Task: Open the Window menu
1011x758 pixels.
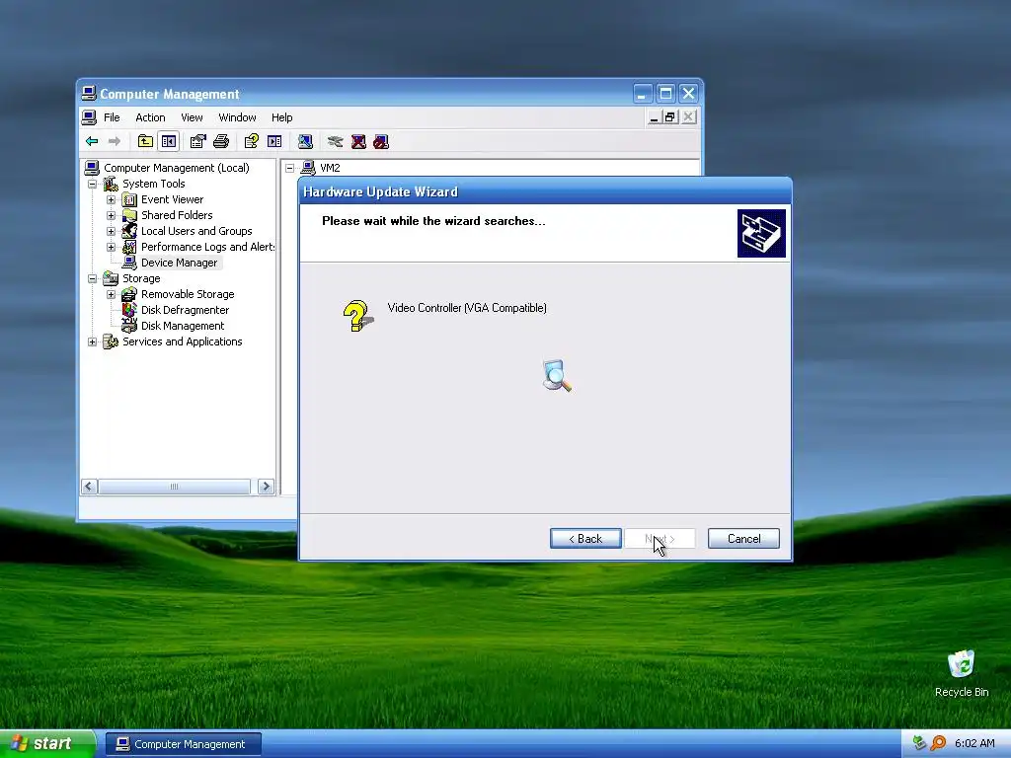Action: point(237,117)
